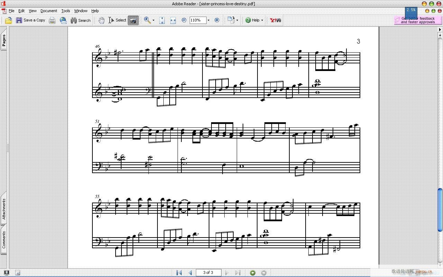Expand the Zoom In tool dropdown arrow
Viewport: 443px width, 277px height.
pyautogui.click(x=153, y=20)
